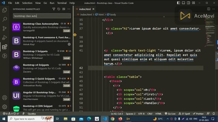Screen dimensions: 218x122
Task: Close the index.html tab
Action: 93,9
